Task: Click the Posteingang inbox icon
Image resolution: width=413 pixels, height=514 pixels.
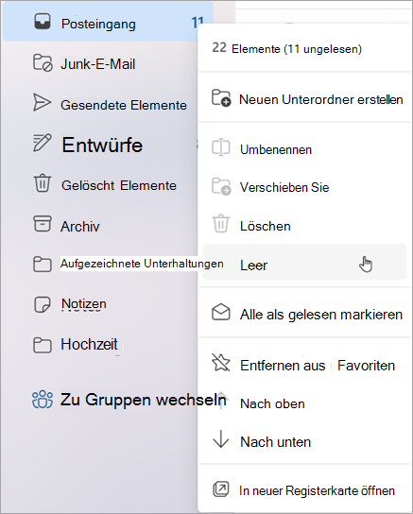Action: [43, 22]
